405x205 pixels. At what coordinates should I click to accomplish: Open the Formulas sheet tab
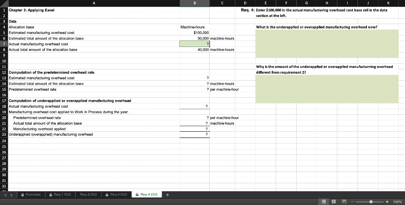point(31,194)
